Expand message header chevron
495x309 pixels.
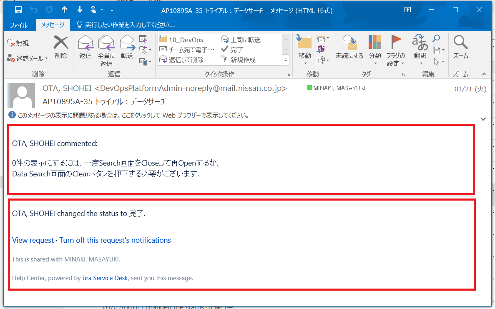483,119
